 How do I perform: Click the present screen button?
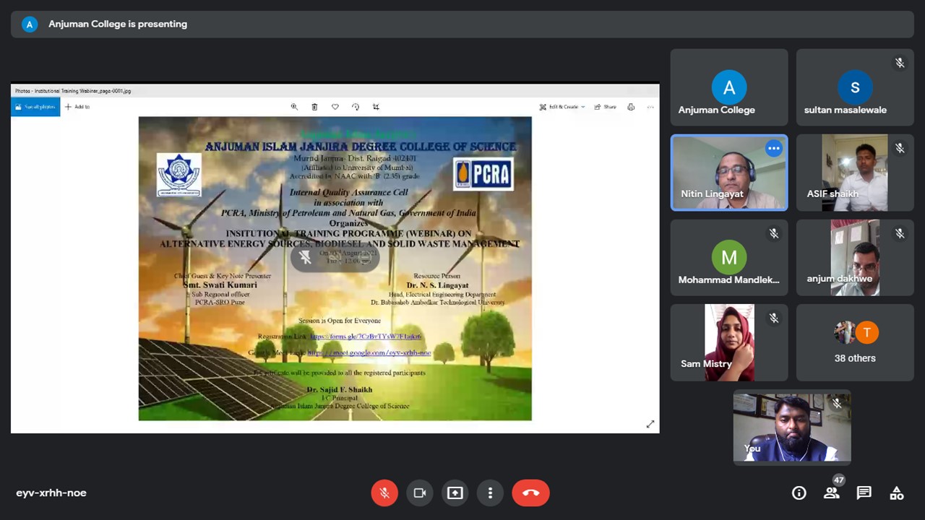coord(455,493)
